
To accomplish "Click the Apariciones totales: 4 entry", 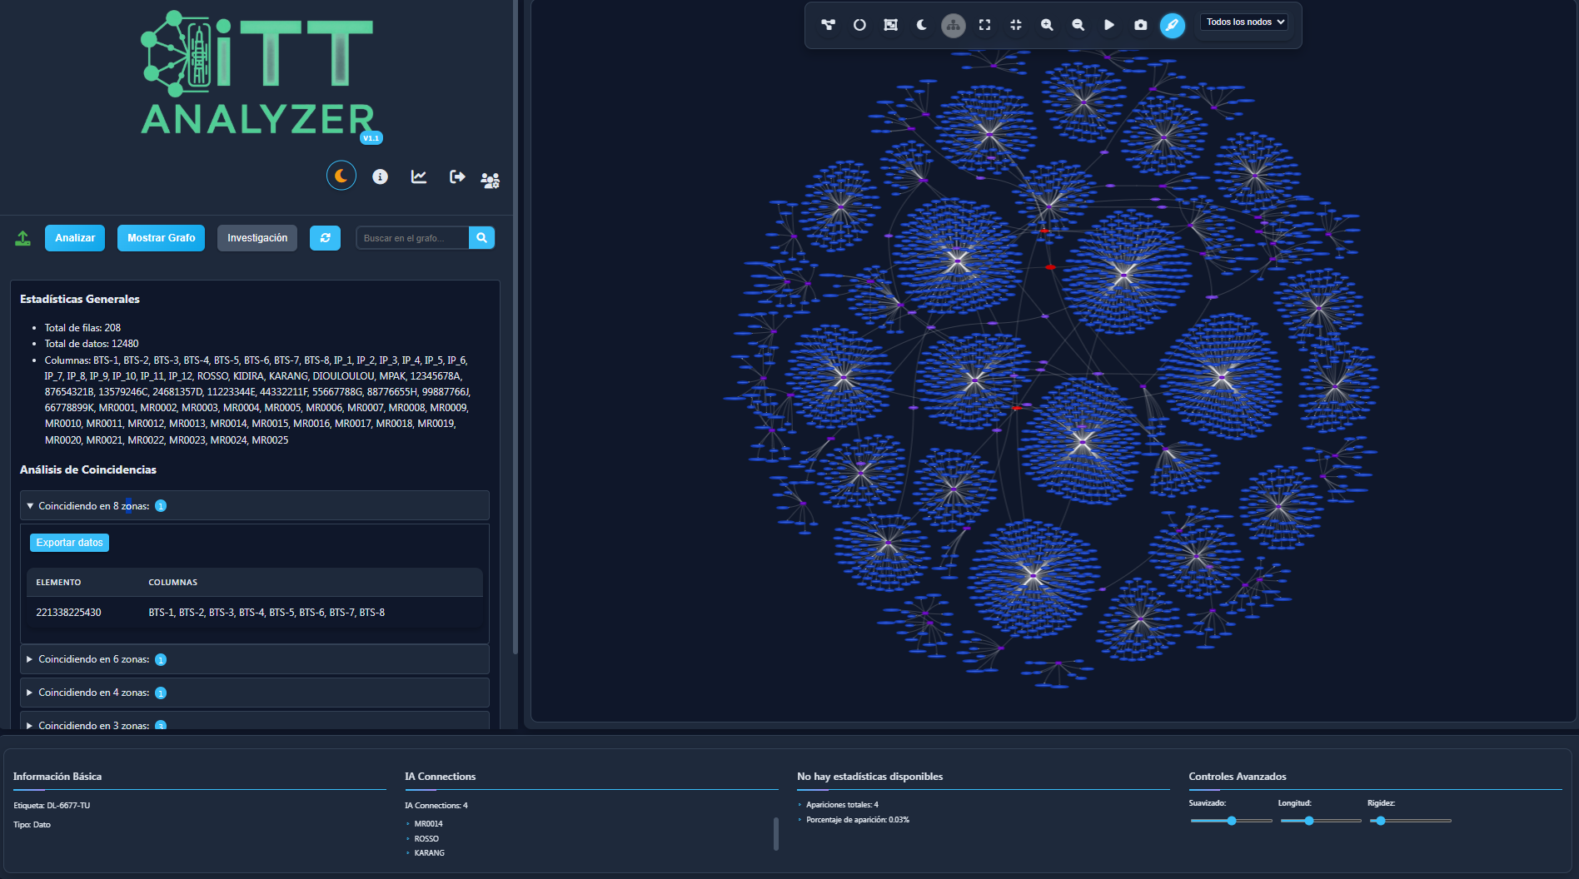I will coord(842,805).
